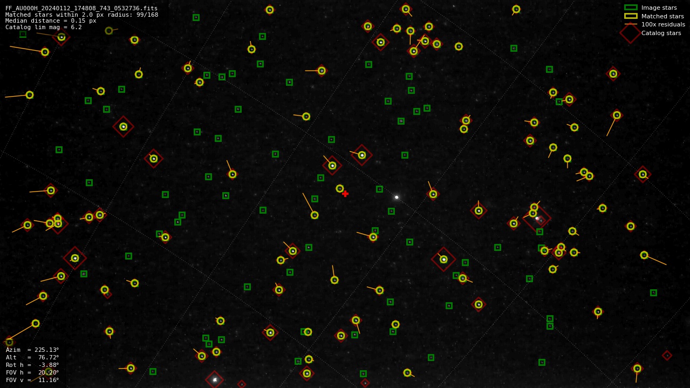Click the orange 100x residuals legend line
690x388 pixels.
pos(631,24)
